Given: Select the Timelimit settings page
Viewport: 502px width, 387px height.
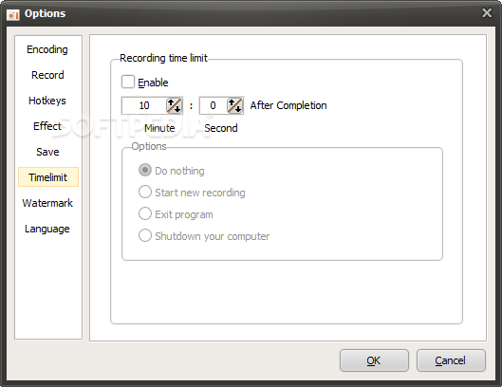Looking at the screenshot, I should [x=48, y=177].
